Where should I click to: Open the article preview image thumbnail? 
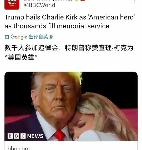(71, 106)
